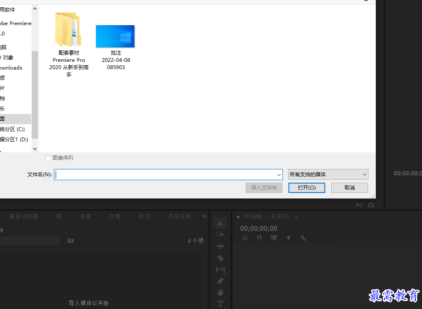Select the 配套素材 Premiere Pro 2020 folder
422x309 pixels.
[69, 44]
